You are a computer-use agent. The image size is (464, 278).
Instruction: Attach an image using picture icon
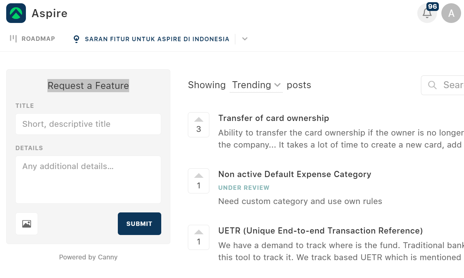(x=27, y=224)
